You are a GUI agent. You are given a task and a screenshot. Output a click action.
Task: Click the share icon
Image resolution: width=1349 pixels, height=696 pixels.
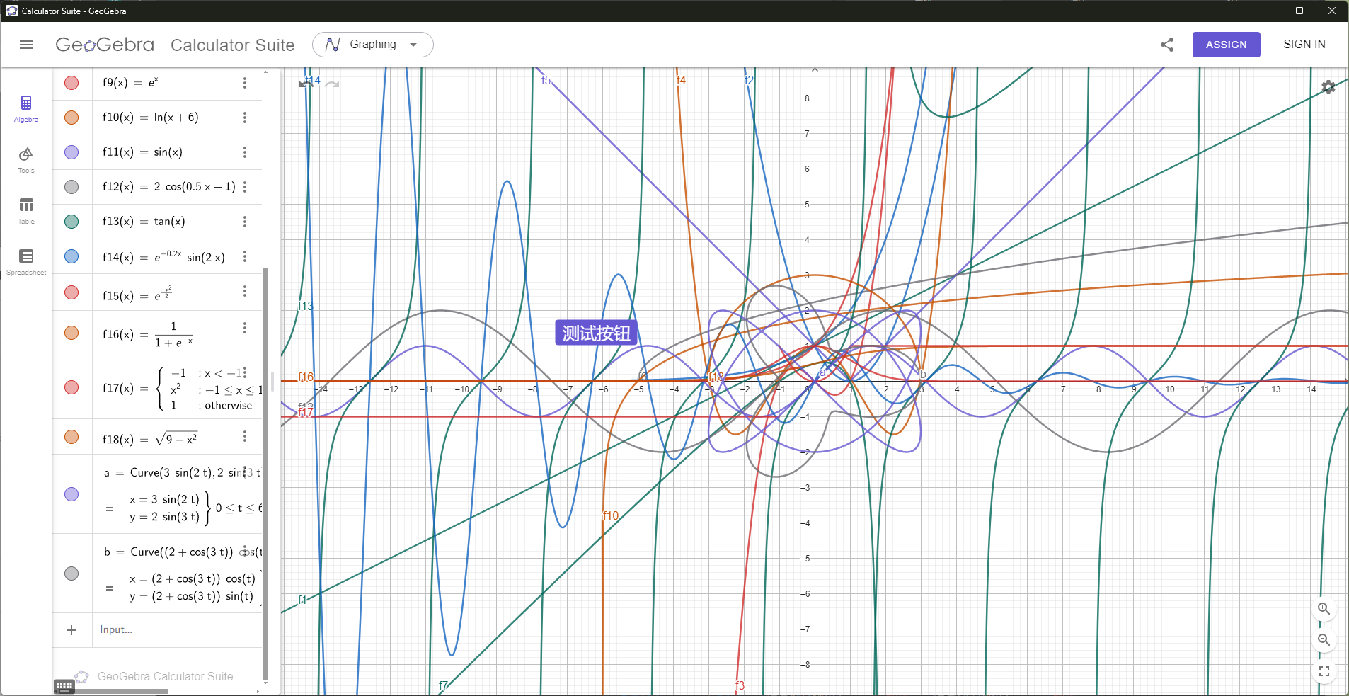click(1167, 45)
